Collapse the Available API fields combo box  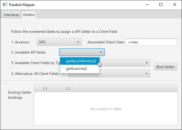82,52
